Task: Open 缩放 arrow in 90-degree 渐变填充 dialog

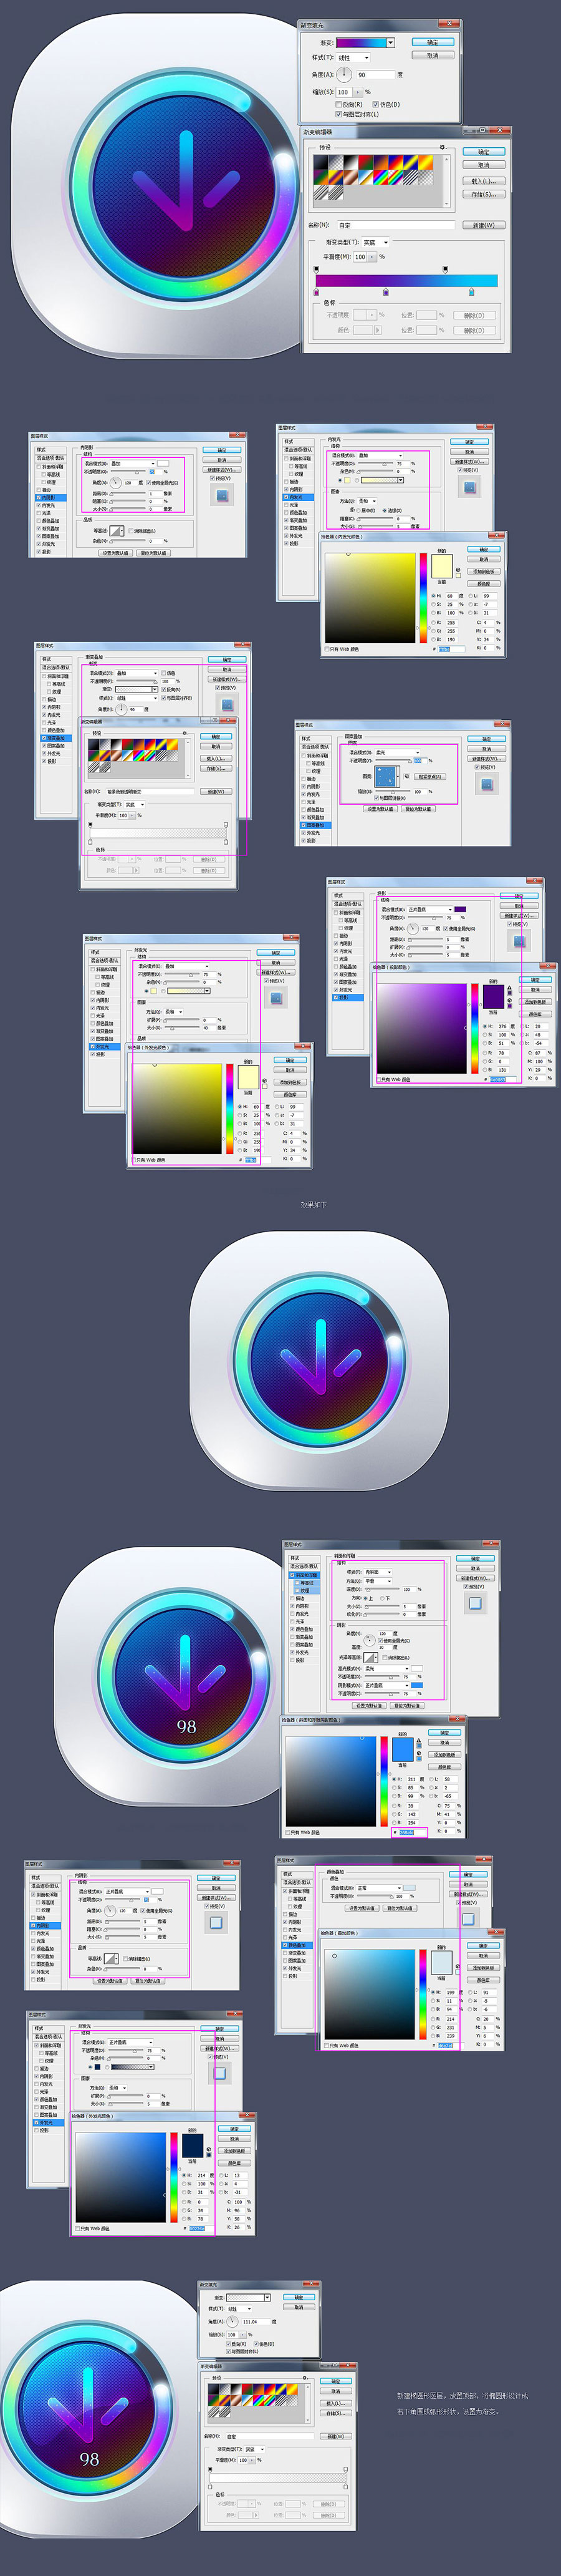Action: 359,92
